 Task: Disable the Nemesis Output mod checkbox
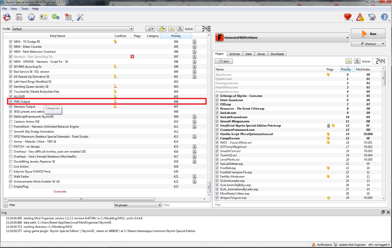point(11,107)
